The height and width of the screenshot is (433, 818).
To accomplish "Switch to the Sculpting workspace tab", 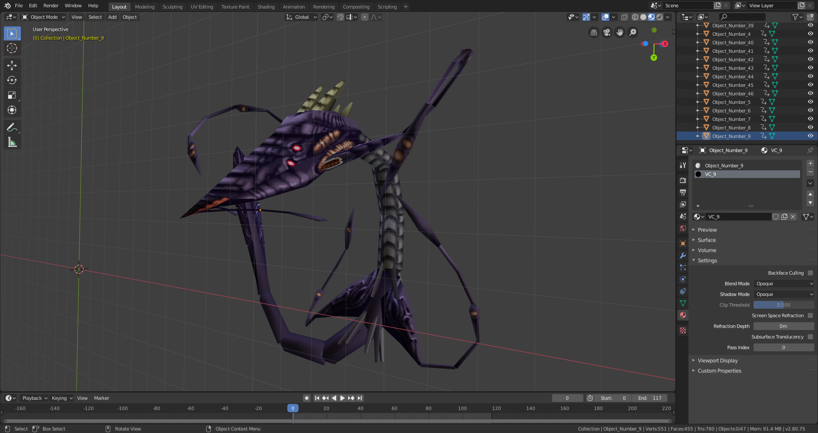I will 172,7.
